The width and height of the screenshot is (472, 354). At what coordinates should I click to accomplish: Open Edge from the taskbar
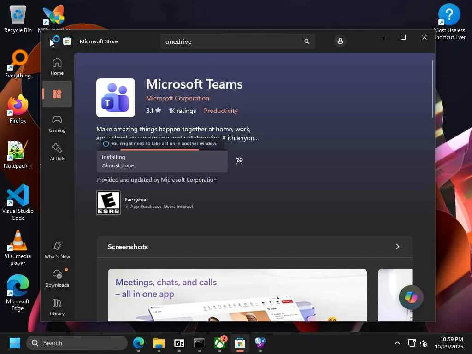pos(139,343)
